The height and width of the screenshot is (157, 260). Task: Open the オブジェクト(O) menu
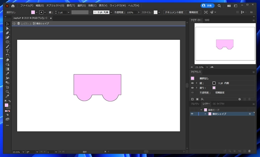(x=55, y=6)
